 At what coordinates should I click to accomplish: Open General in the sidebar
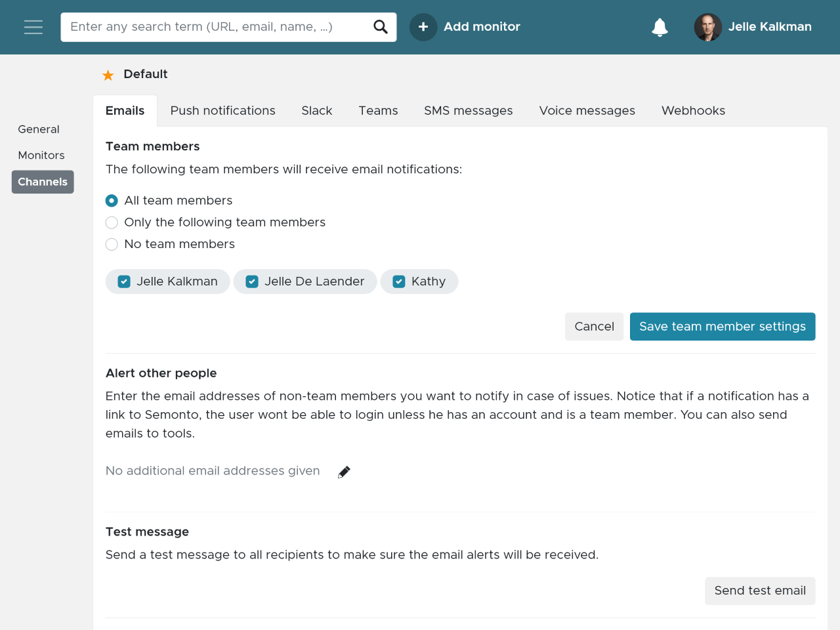[x=39, y=129]
